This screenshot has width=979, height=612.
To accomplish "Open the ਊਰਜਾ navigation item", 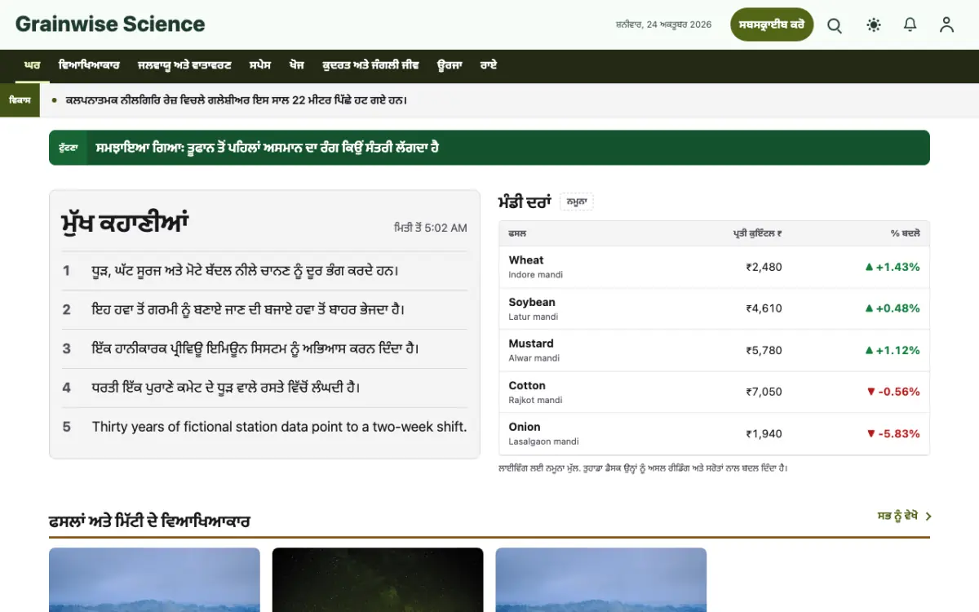I will (450, 65).
